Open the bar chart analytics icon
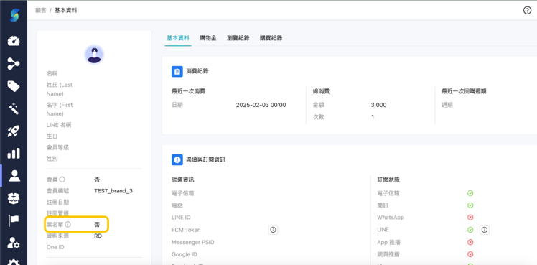 pyautogui.click(x=14, y=154)
